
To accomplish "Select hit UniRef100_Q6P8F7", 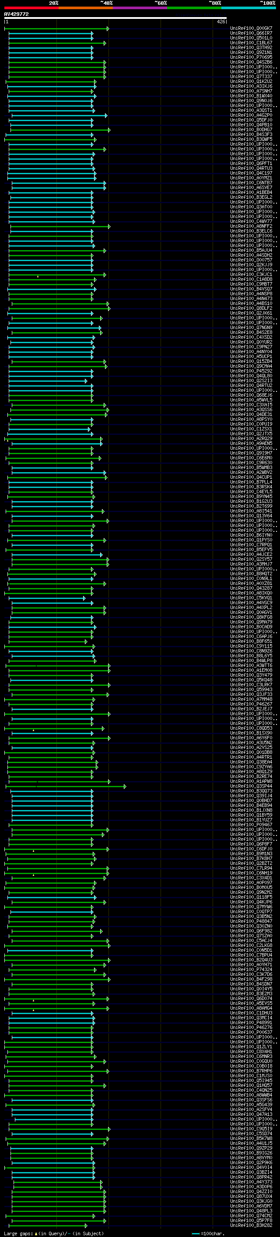I will point(251,844).
